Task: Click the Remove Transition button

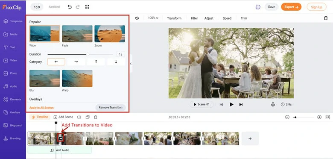Action: click(111, 107)
